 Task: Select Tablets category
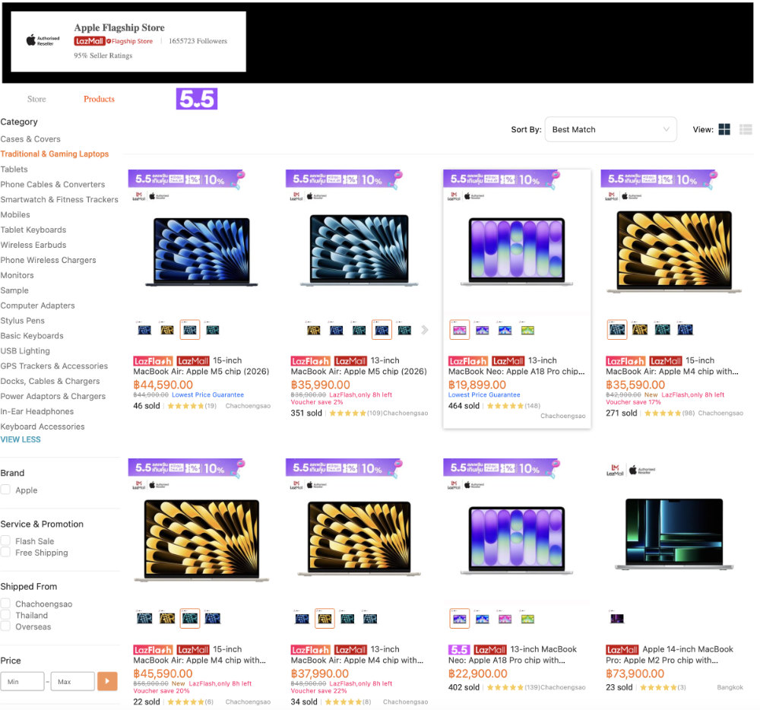click(x=14, y=170)
